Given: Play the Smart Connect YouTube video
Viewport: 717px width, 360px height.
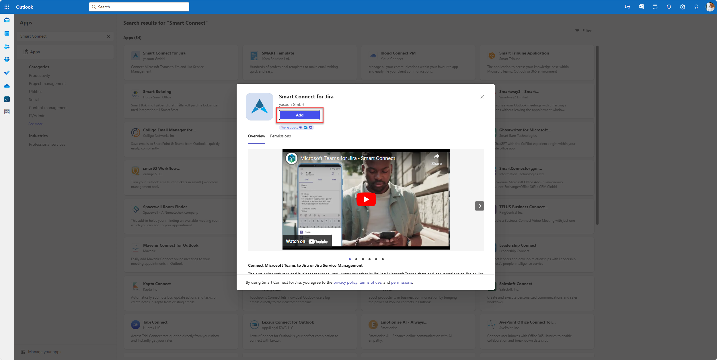Looking at the screenshot, I should [x=366, y=199].
